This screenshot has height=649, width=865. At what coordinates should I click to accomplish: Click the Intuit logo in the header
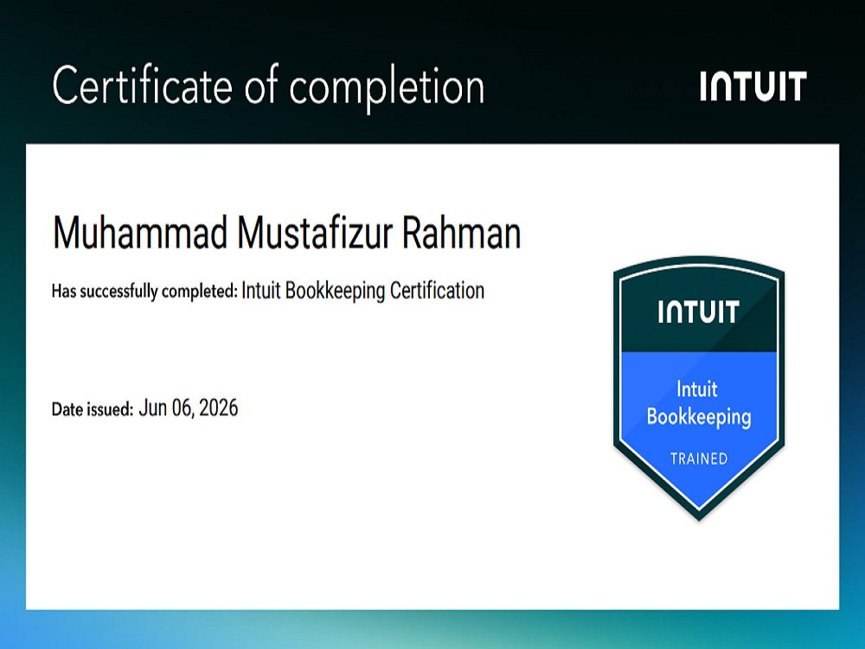(753, 86)
